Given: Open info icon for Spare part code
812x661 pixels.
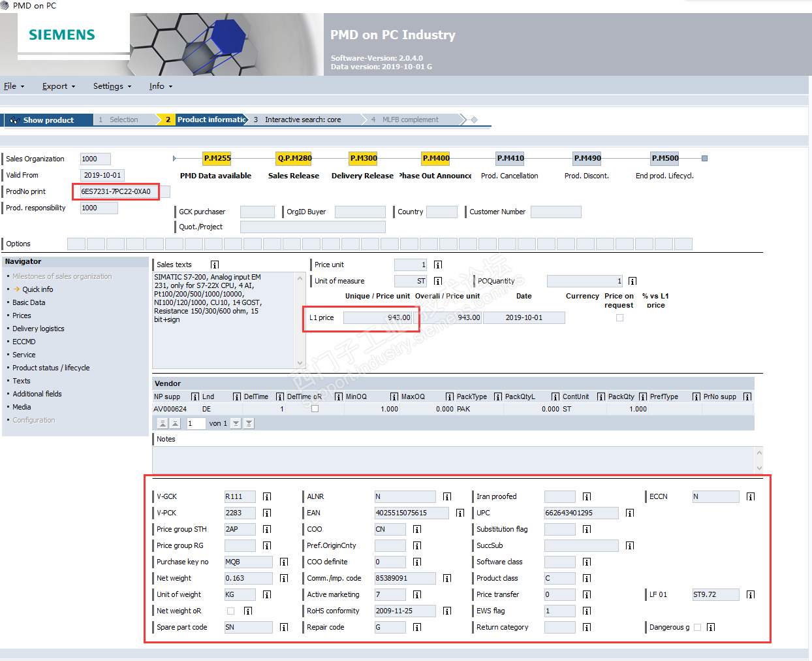Looking at the screenshot, I should pos(284,627).
